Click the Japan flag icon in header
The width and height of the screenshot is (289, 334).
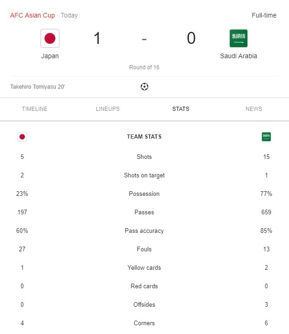pos(50,38)
